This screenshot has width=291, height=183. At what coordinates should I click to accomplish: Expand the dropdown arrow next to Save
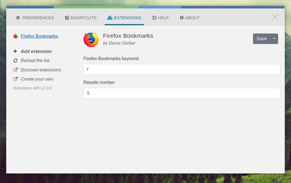(x=274, y=39)
